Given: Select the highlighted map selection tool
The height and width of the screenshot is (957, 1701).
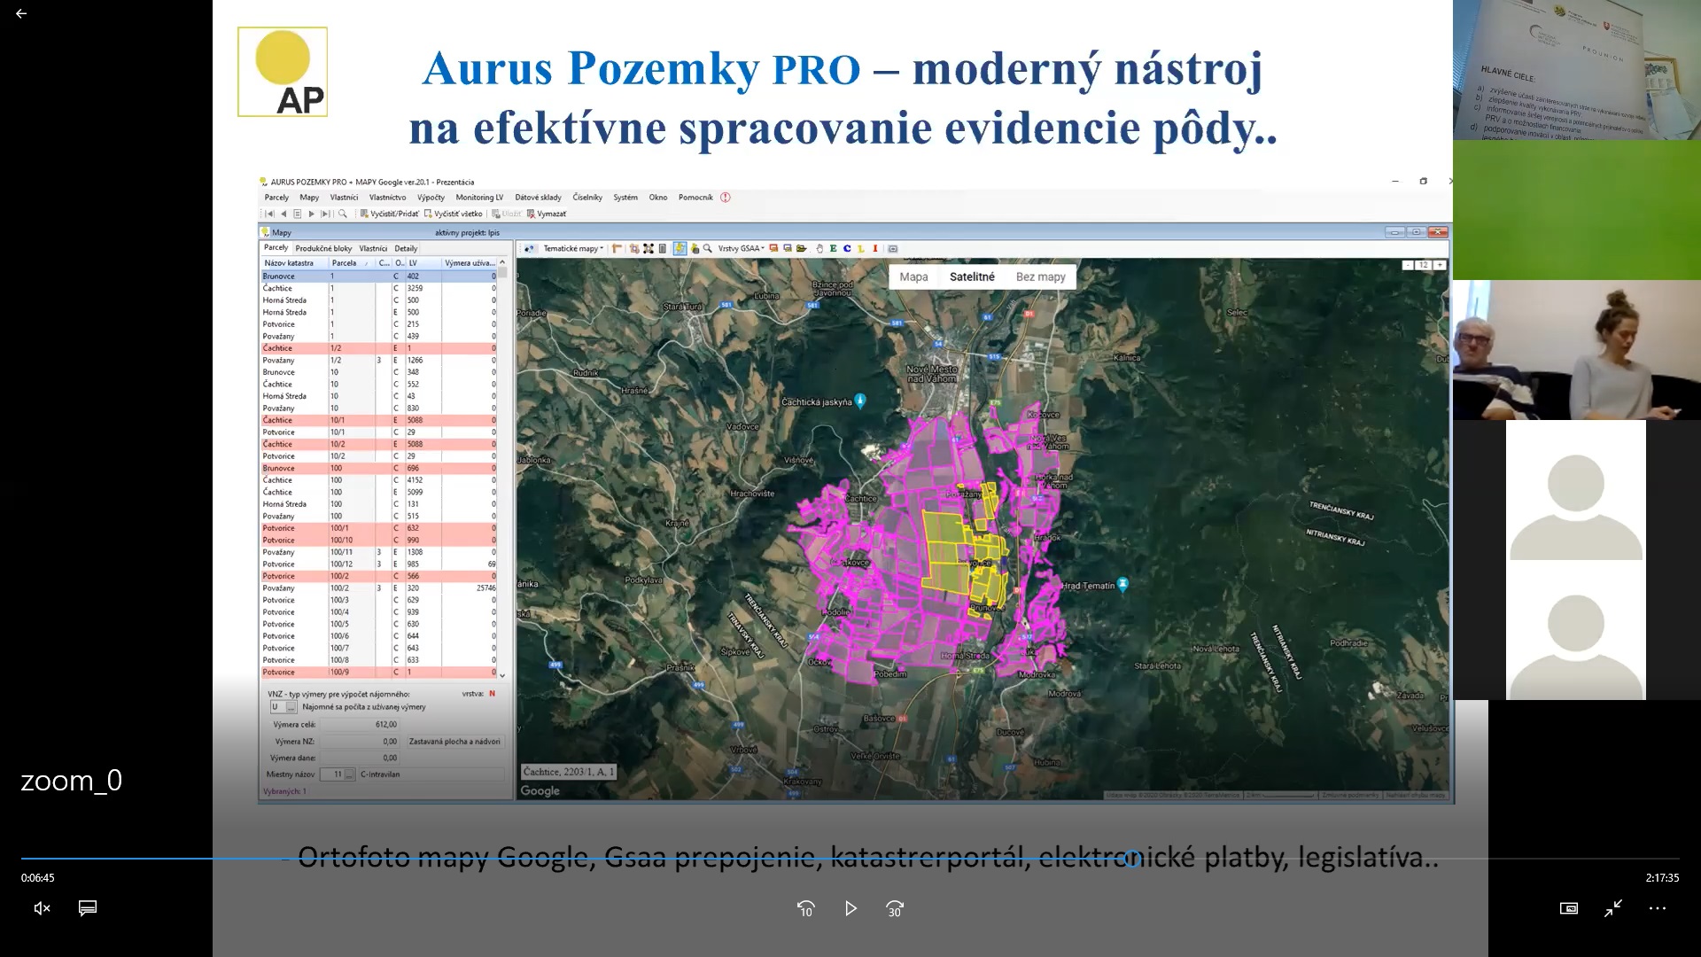Looking at the screenshot, I should coord(680,249).
